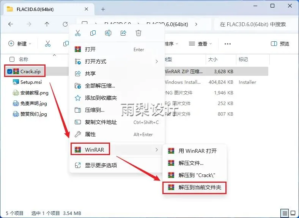
Task: Go back with the Back arrow
Action: 11,24
